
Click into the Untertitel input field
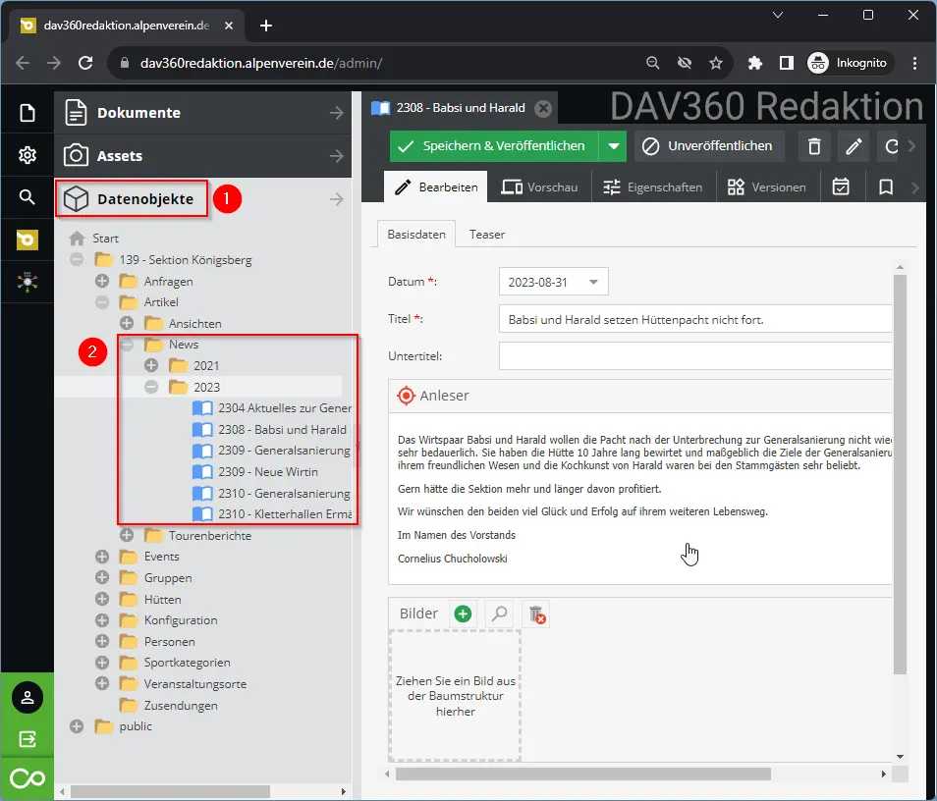695,355
